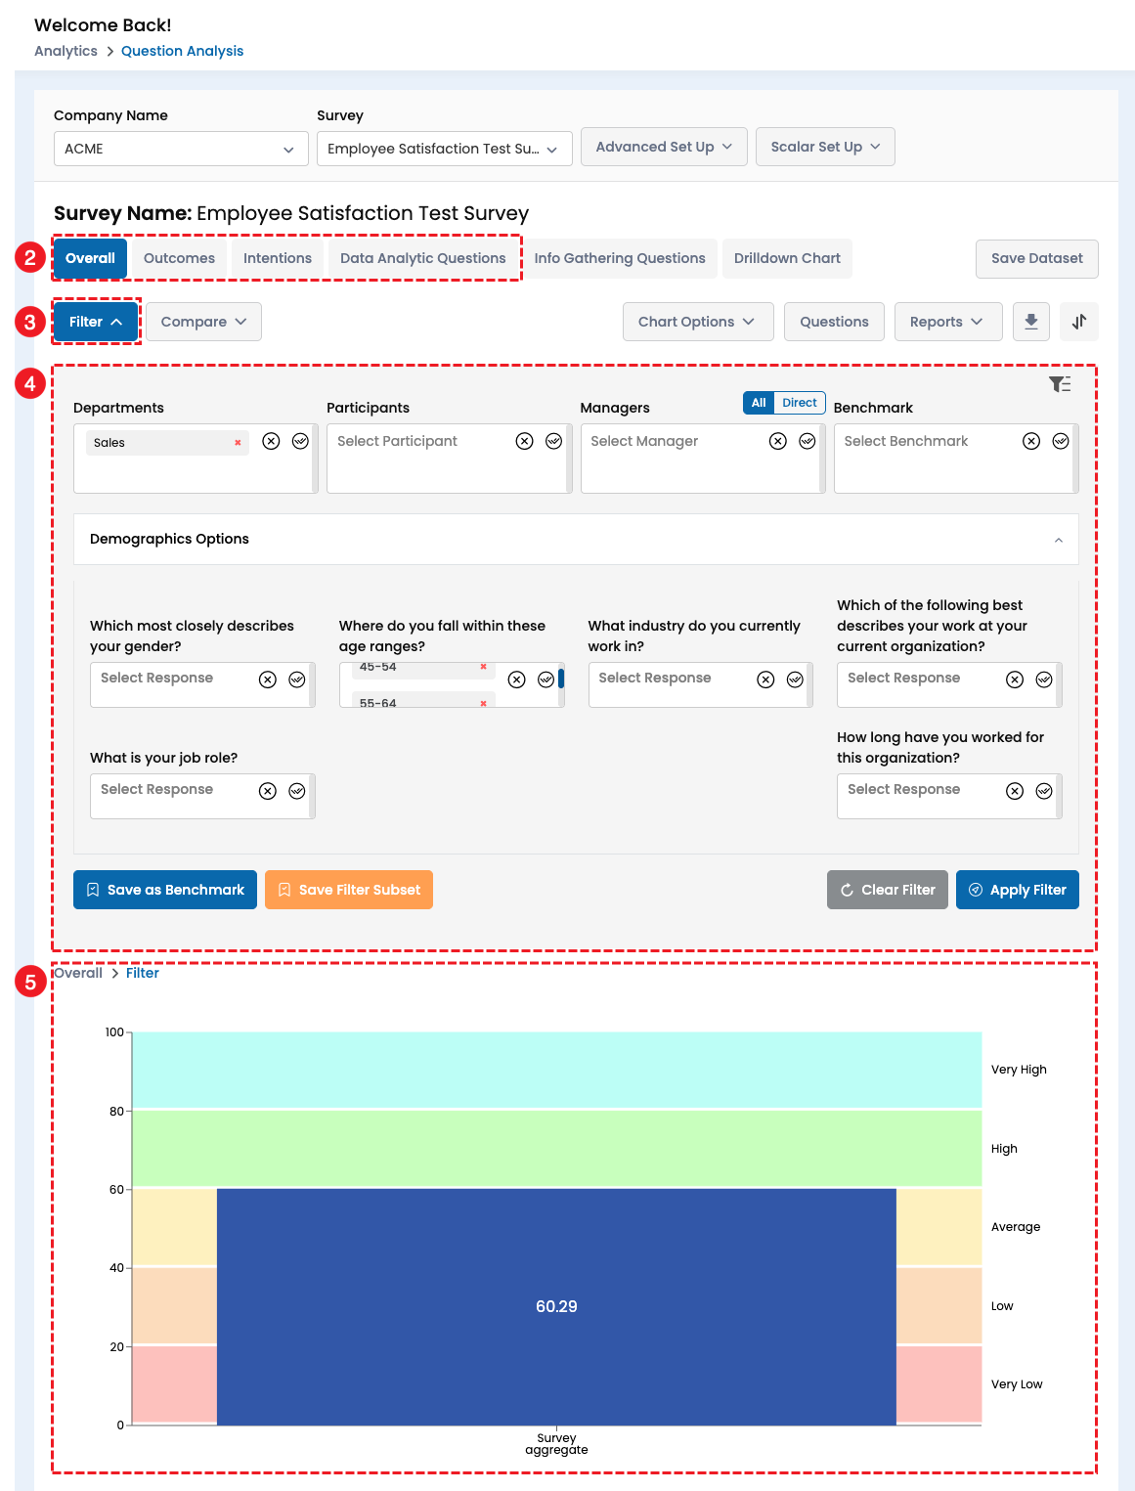Image resolution: width=1135 pixels, height=1491 pixels.
Task: Click the Questions button
Action: coord(834,322)
